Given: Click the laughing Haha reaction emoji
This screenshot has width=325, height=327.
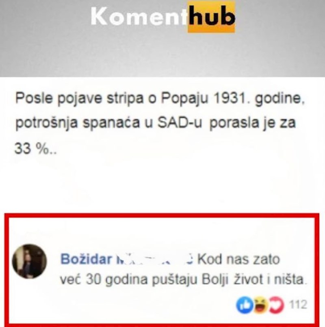Looking at the screenshot, I should 261,305.
